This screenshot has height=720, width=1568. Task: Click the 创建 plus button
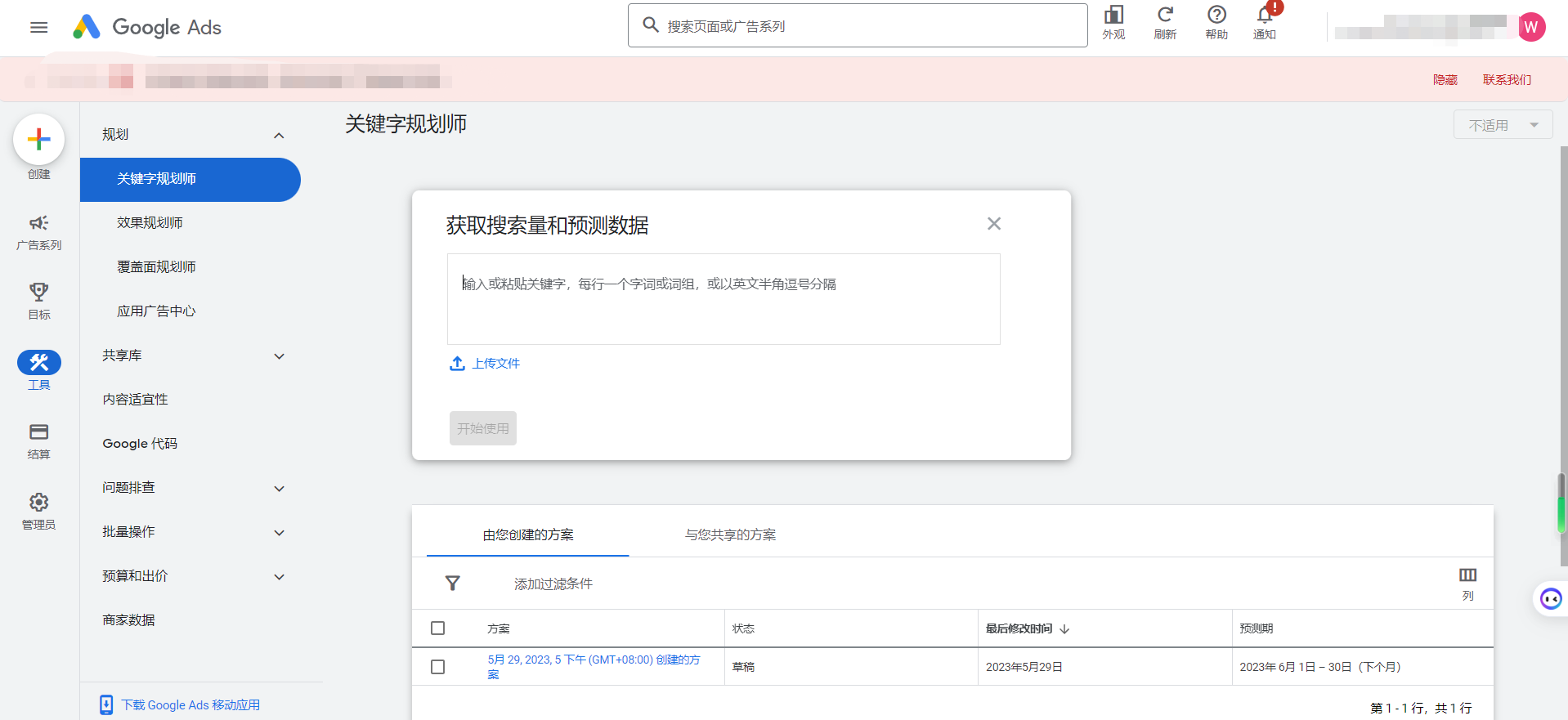tap(38, 140)
